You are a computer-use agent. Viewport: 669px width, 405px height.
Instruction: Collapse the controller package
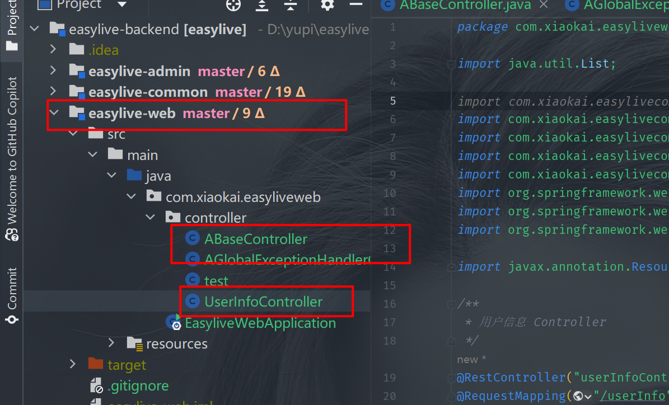pos(150,218)
